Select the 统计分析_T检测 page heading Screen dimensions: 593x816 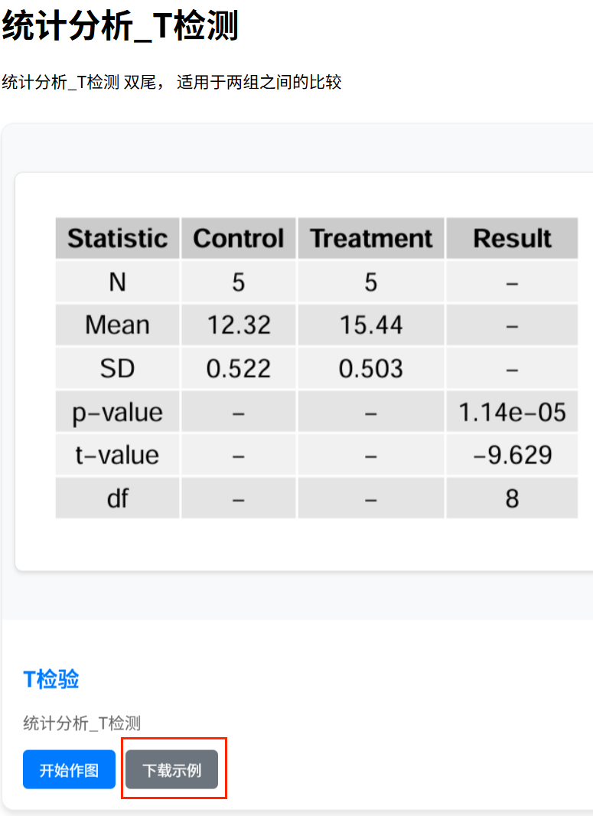120,25
